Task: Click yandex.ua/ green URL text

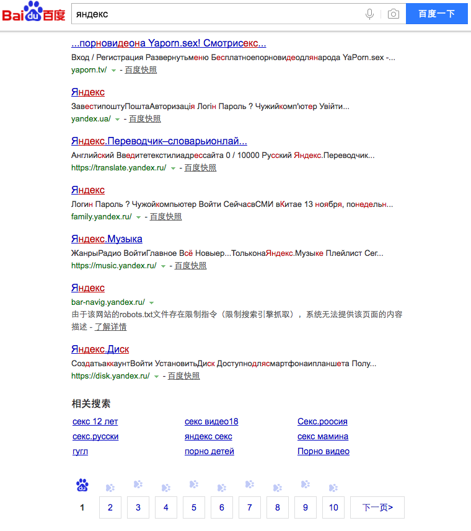Action: [x=90, y=119]
